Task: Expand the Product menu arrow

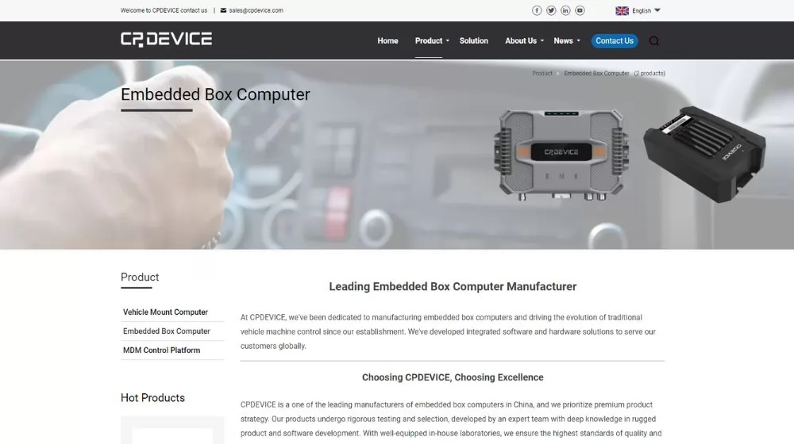Action: 448,41
